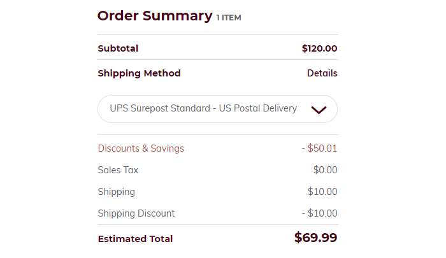This screenshot has height=258, width=446.
Task: Click the empty left edge of the shipping combo box
Action: tap(103, 109)
